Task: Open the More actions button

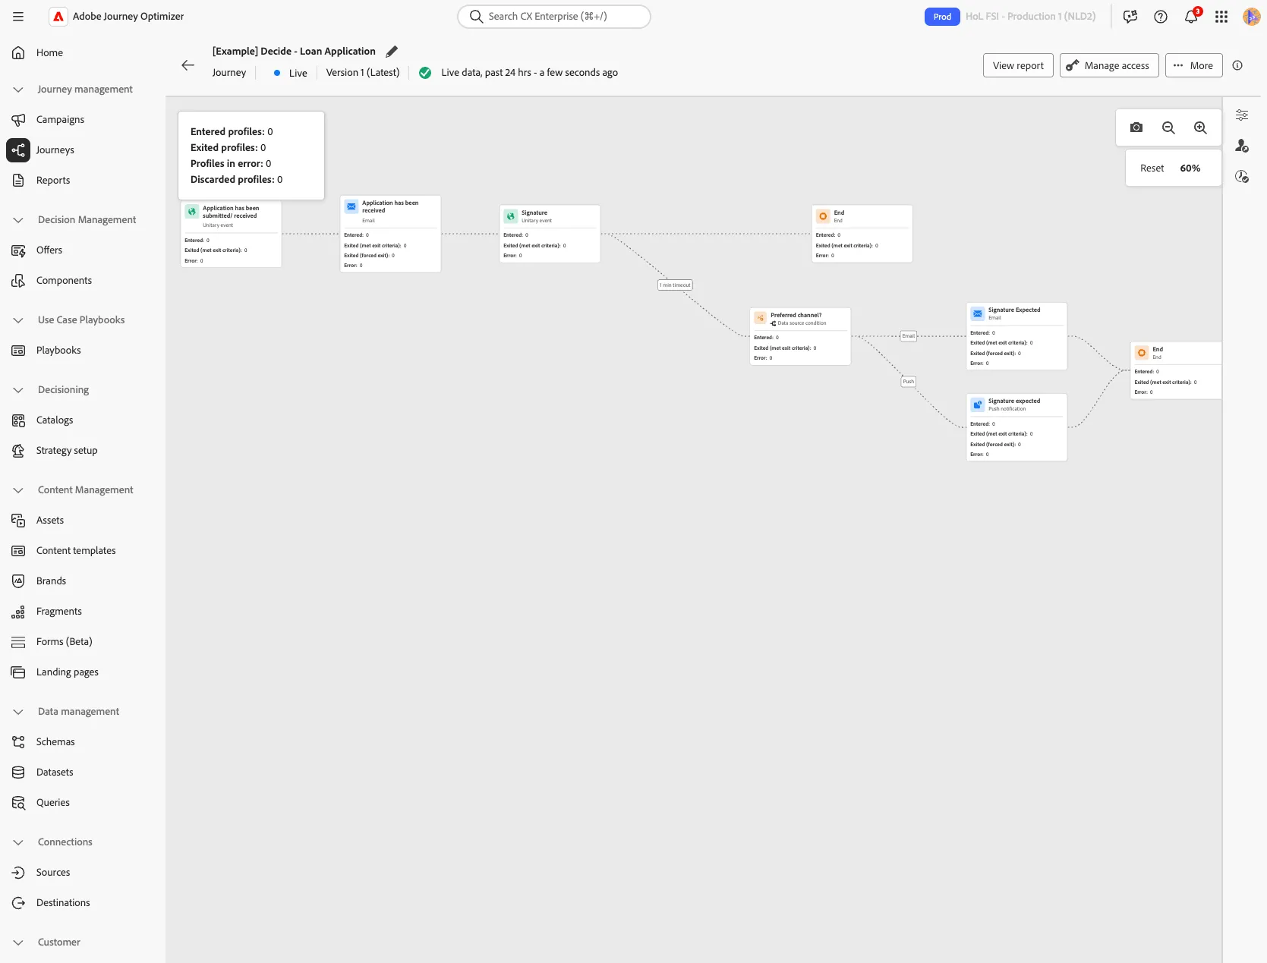Action: pyautogui.click(x=1193, y=65)
